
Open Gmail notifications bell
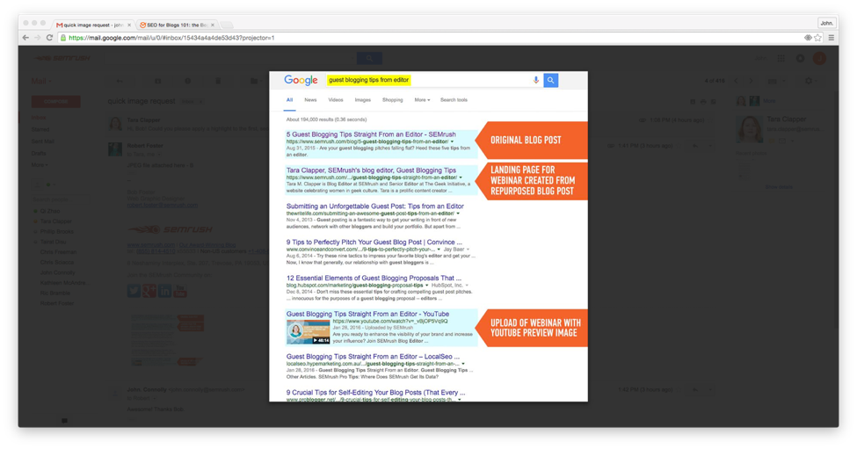[800, 58]
